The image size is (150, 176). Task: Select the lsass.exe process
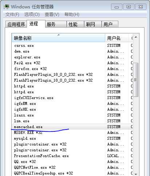pyautogui.click(x=72, y=115)
